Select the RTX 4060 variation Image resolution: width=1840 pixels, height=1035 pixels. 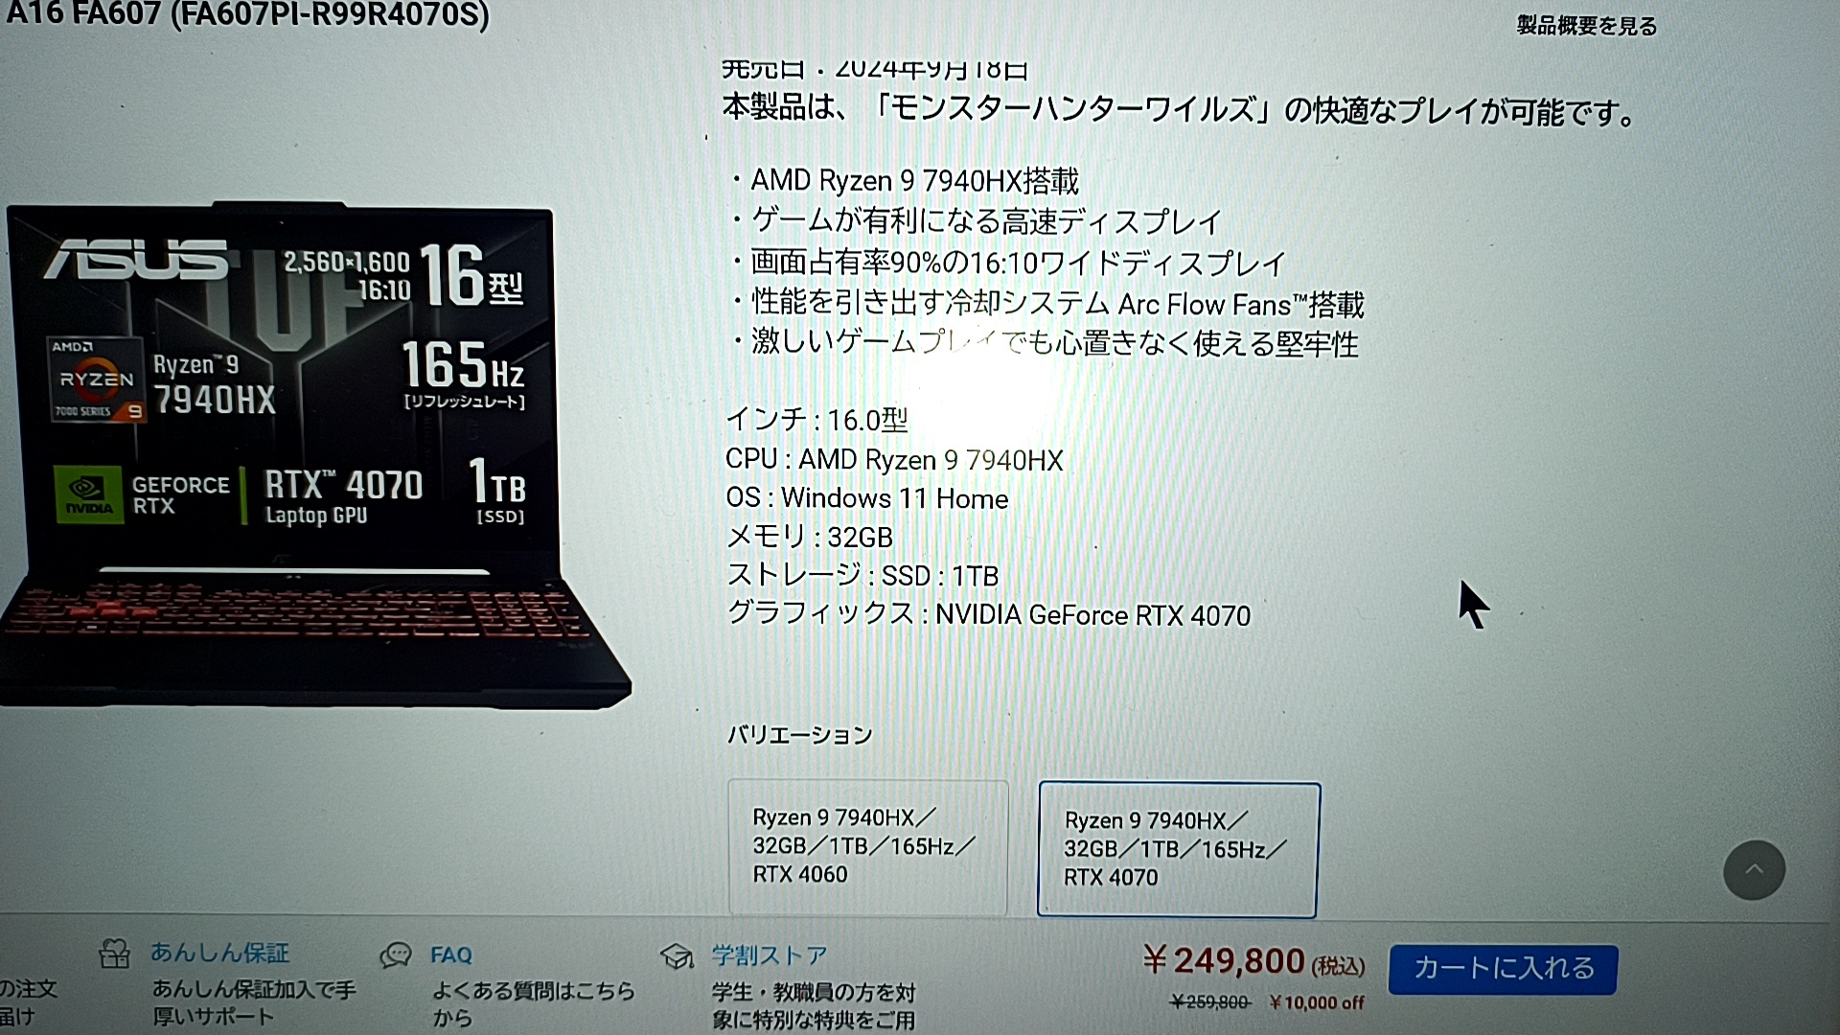click(x=868, y=847)
